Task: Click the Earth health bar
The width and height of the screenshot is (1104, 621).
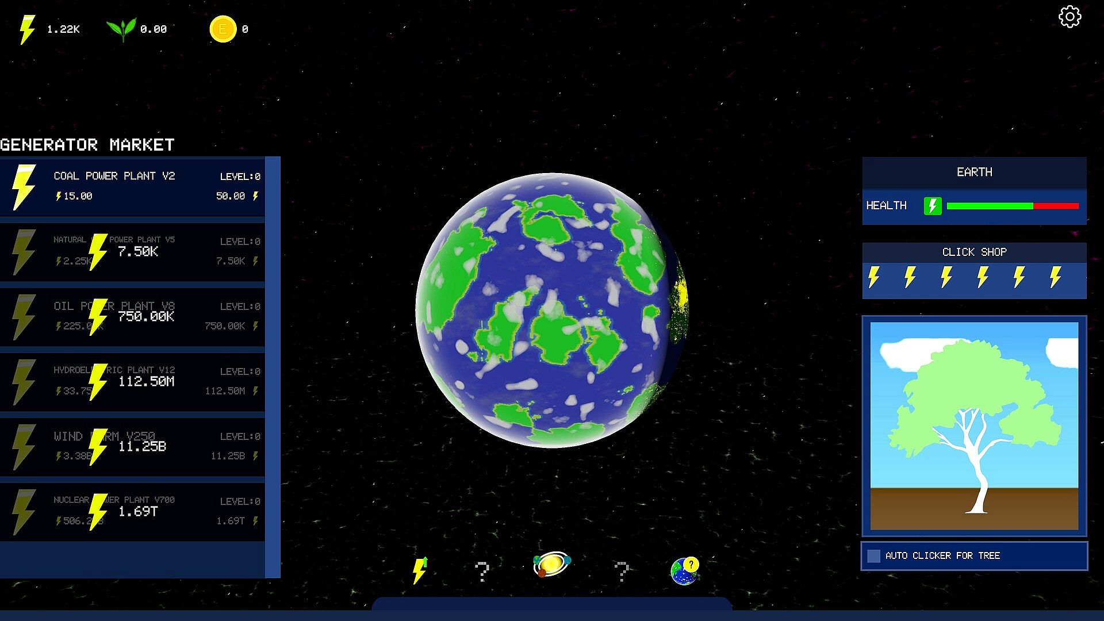Action: click(x=1012, y=206)
